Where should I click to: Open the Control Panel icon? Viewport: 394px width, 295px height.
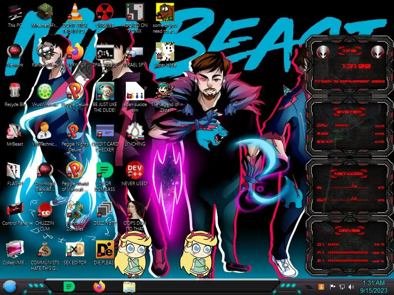click(15, 214)
